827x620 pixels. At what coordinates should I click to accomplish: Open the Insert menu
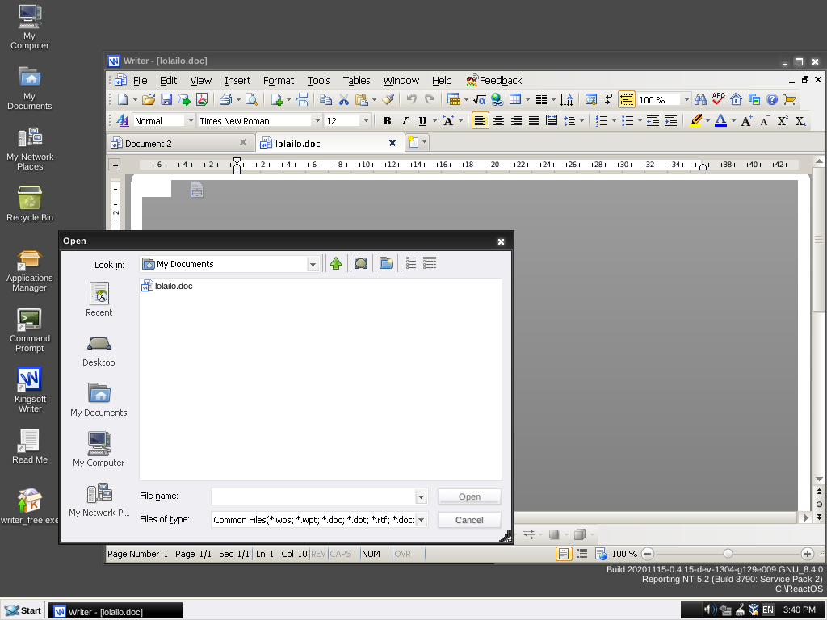[x=237, y=80]
